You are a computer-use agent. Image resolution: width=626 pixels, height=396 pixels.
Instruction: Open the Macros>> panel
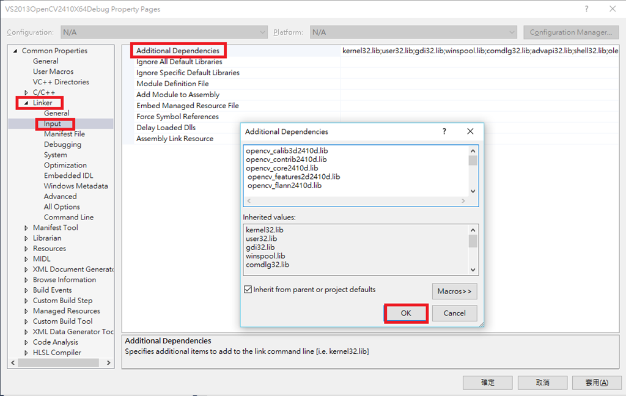point(454,291)
